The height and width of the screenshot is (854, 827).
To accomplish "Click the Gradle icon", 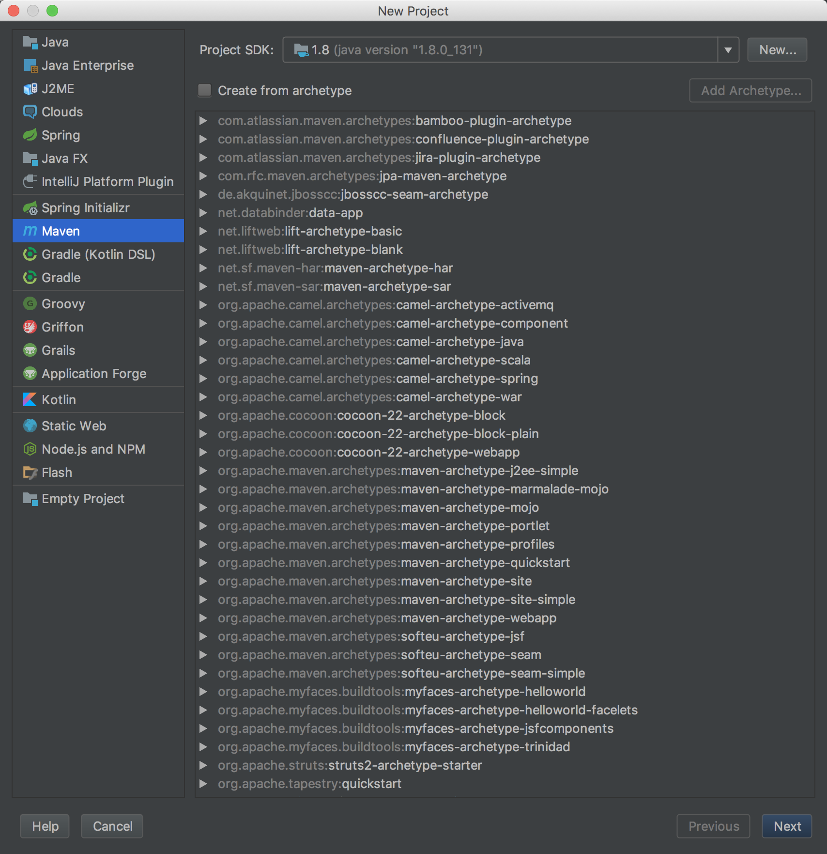I will pos(30,278).
